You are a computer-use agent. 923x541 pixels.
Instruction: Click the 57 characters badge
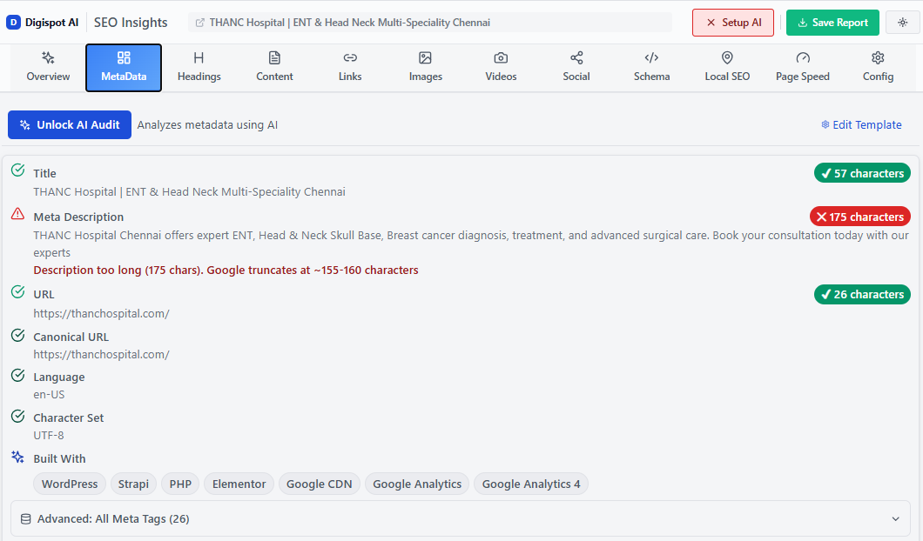point(862,173)
